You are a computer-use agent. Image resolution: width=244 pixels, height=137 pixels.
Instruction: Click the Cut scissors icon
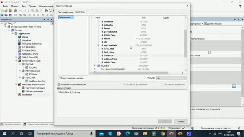pyautogui.click(x=29, y=11)
